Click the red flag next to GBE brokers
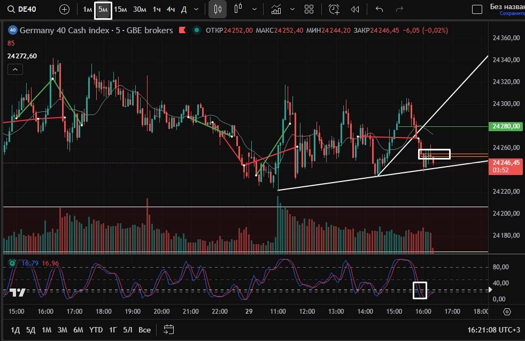The height and width of the screenshot is (341, 525). coord(182,31)
